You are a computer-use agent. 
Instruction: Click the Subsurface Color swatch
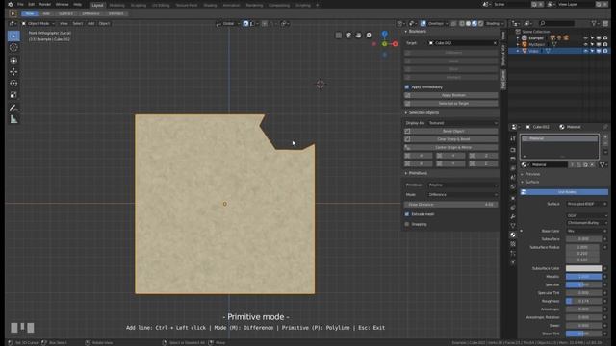pyautogui.click(x=583, y=268)
